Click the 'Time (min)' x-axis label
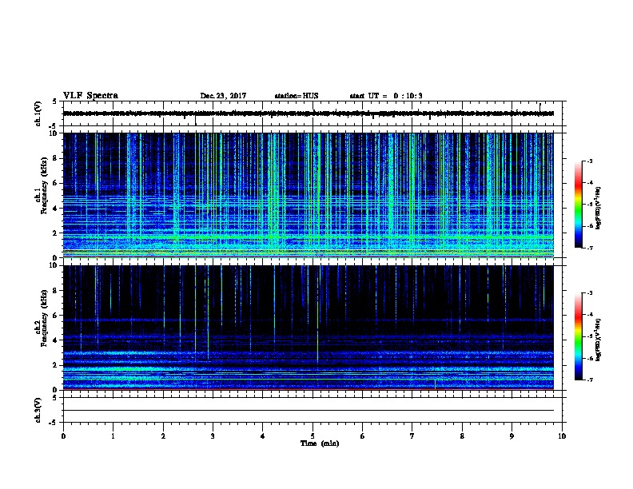This screenshot has width=633, height=489. [320, 443]
